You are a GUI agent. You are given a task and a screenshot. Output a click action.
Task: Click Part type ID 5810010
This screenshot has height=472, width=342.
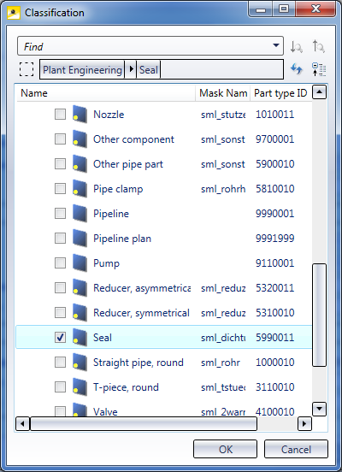(x=274, y=189)
